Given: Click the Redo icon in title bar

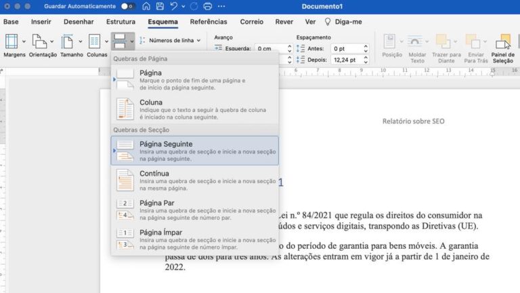Looking at the screenshot, I should click(194, 6).
